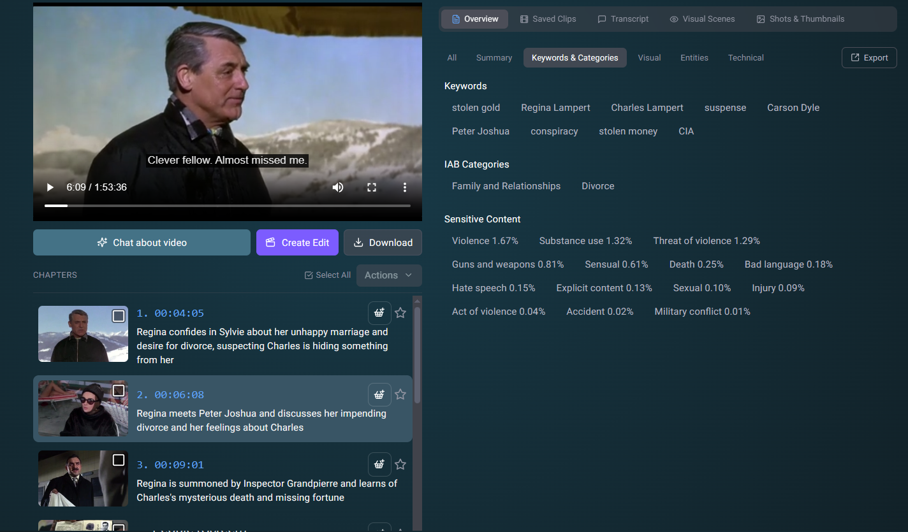Toggle Select All chapters
Viewport: 908px width, 532px height.
328,275
